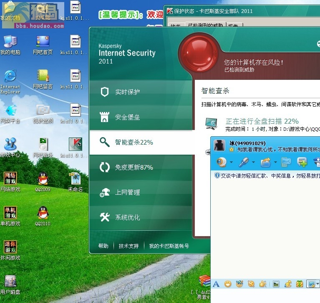Open QQ font settings A icon

216,284
